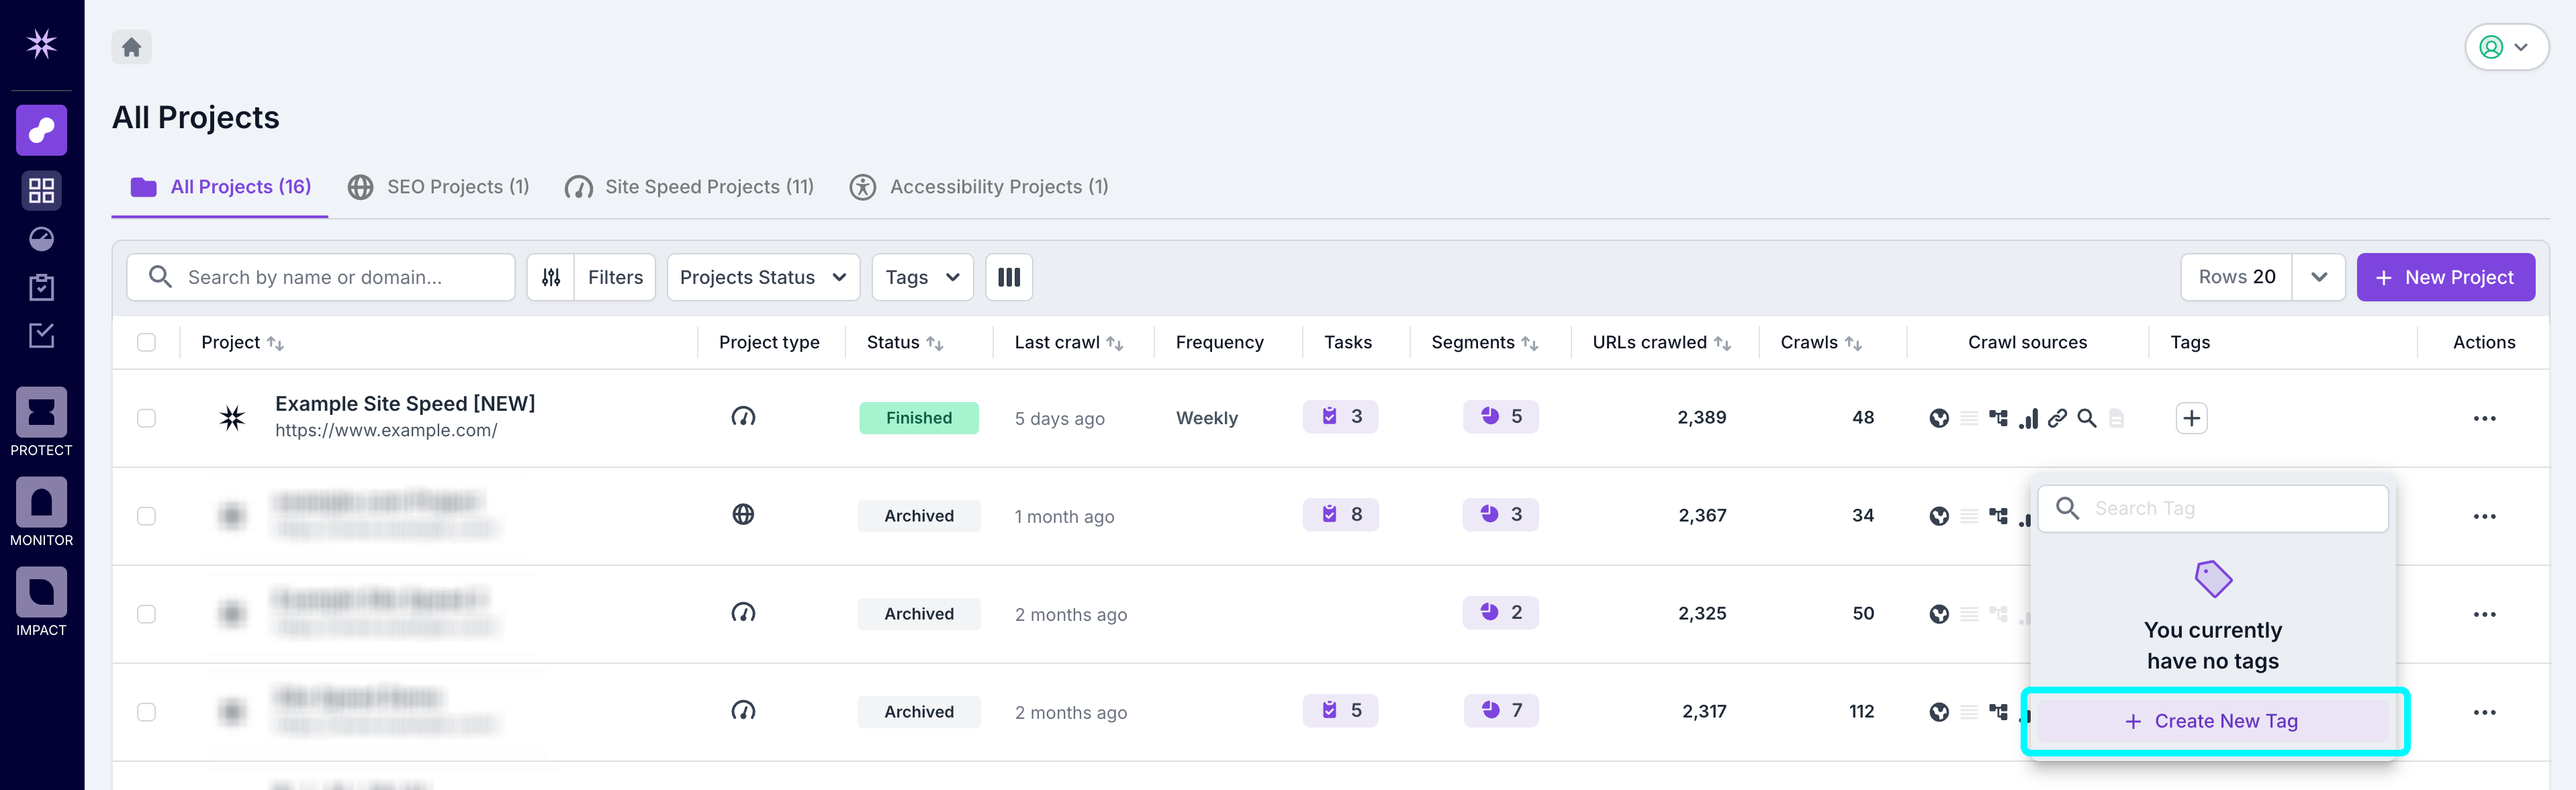Open the PROTECT app
Image resolution: width=2576 pixels, height=790 pixels.
[41, 421]
